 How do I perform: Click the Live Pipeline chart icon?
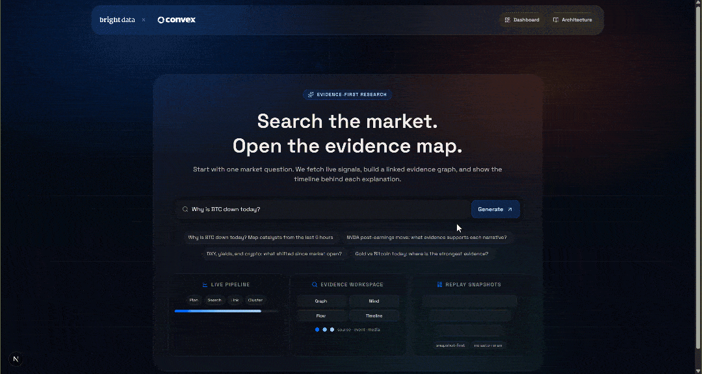205,284
